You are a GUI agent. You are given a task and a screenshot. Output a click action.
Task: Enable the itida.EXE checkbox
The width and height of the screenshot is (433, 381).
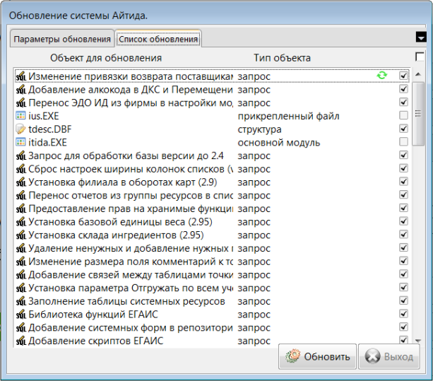tap(403, 142)
